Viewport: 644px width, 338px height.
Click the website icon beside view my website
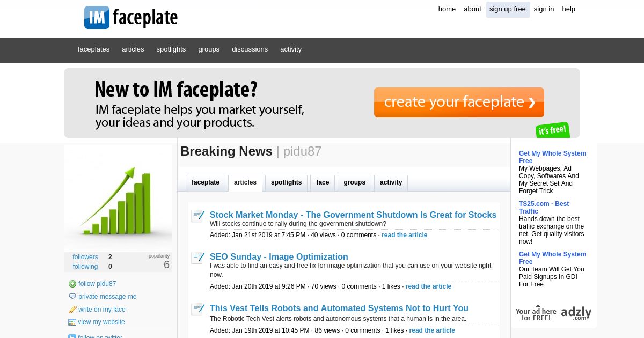tap(72, 322)
